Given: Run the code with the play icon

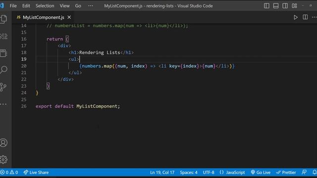Looking at the screenshot, I should point(296,17).
